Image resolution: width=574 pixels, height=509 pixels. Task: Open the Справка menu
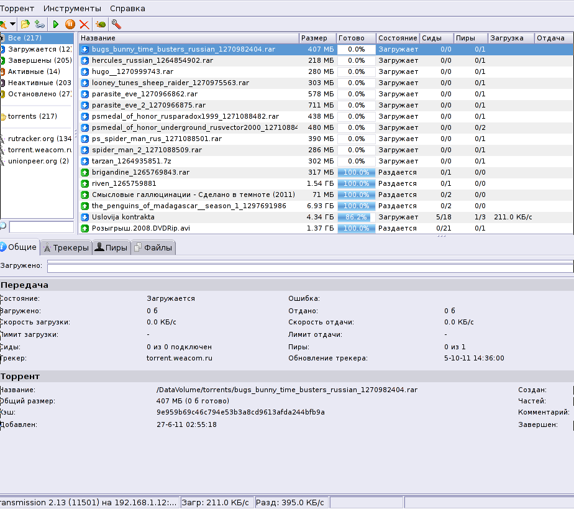click(x=127, y=9)
